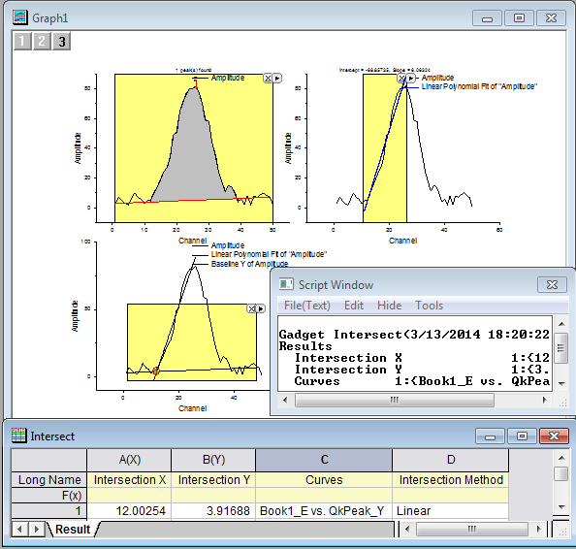Click the Intersect workbook icon
Screen dimensions: 576x549
pos(18,436)
